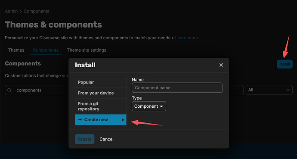The width and height of the screenshot is (297, 159).
Task: Click the Themes & components heading
Action: 53,25
